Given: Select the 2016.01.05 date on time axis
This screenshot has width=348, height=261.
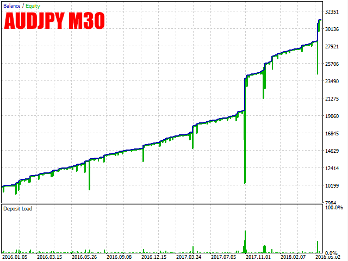Looking at the screenshot, I should pyautogui.click(x=15, y=257).
